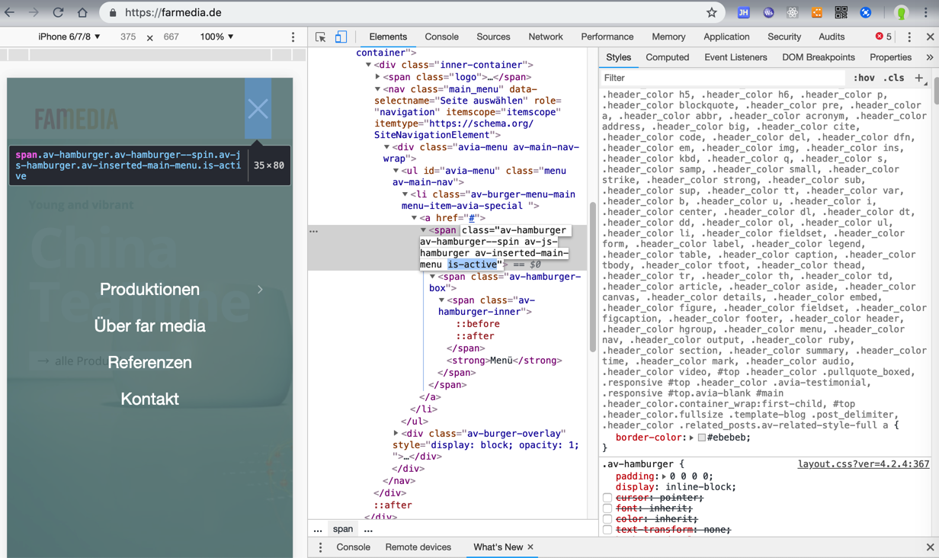The width and height of the screenshot is (939, 558).
Task: Open the Produktionen menu item
Action: 149,290
